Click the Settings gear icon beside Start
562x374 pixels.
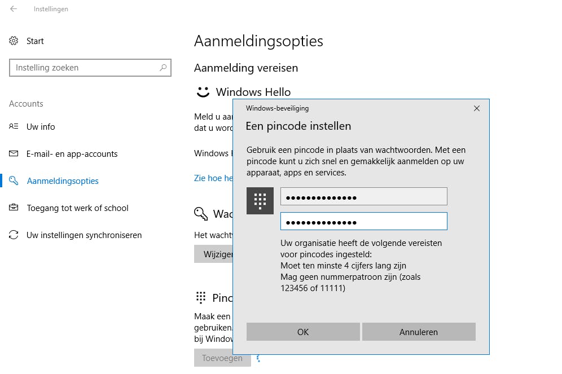13,41
